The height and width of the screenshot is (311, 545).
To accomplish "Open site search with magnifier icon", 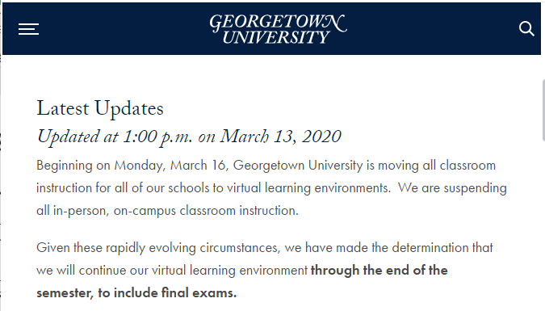I will coord(526,29).
